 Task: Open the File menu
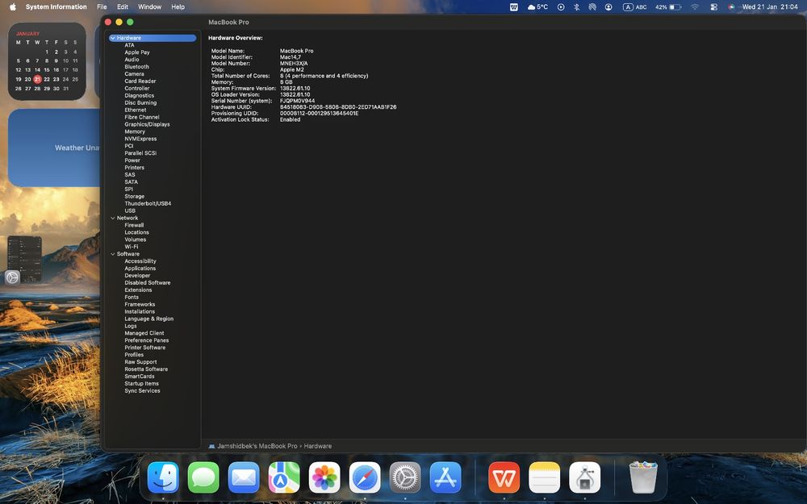tap(102, 7)
